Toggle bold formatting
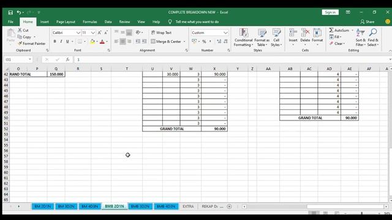 point(55,42)
